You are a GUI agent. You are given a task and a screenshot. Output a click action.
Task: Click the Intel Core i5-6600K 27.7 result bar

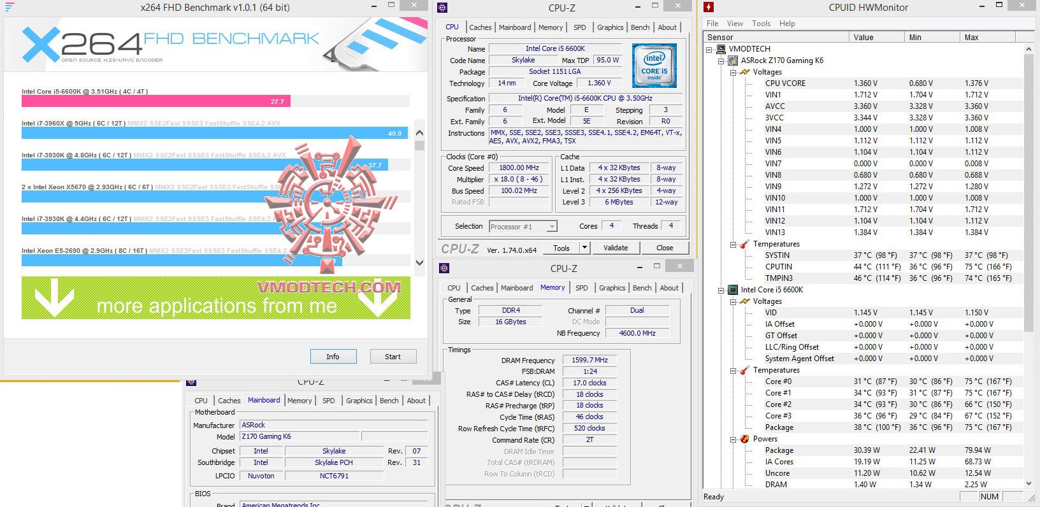pos(156,101)
